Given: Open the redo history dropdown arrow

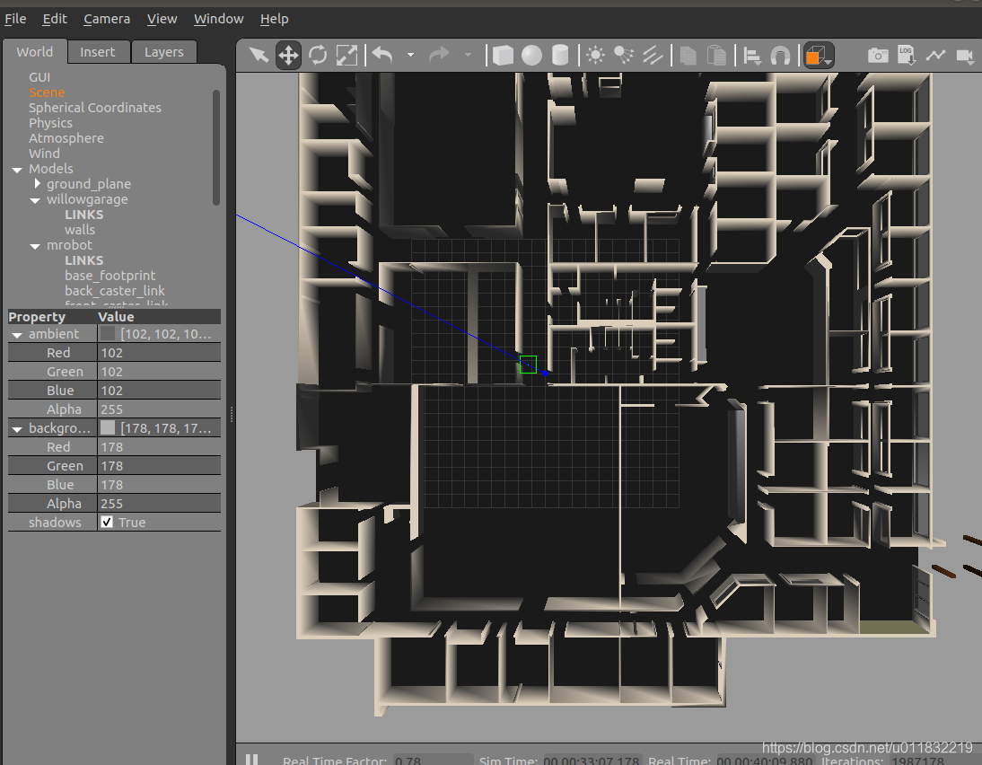Looking at the screenshot, I should tap(468, 55).
